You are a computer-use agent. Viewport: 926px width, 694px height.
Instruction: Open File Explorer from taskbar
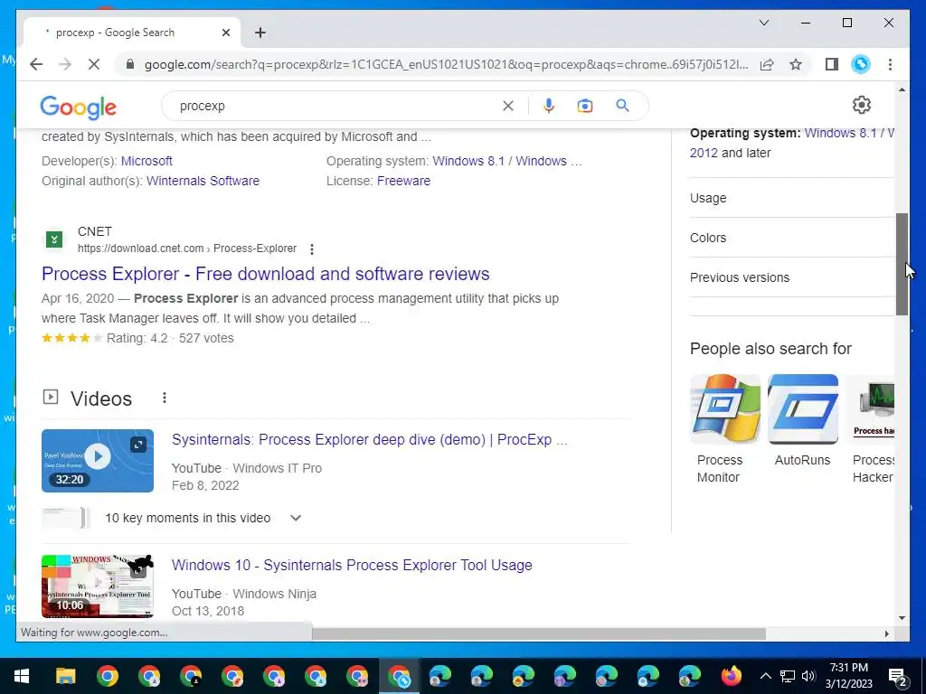(65, 676)
